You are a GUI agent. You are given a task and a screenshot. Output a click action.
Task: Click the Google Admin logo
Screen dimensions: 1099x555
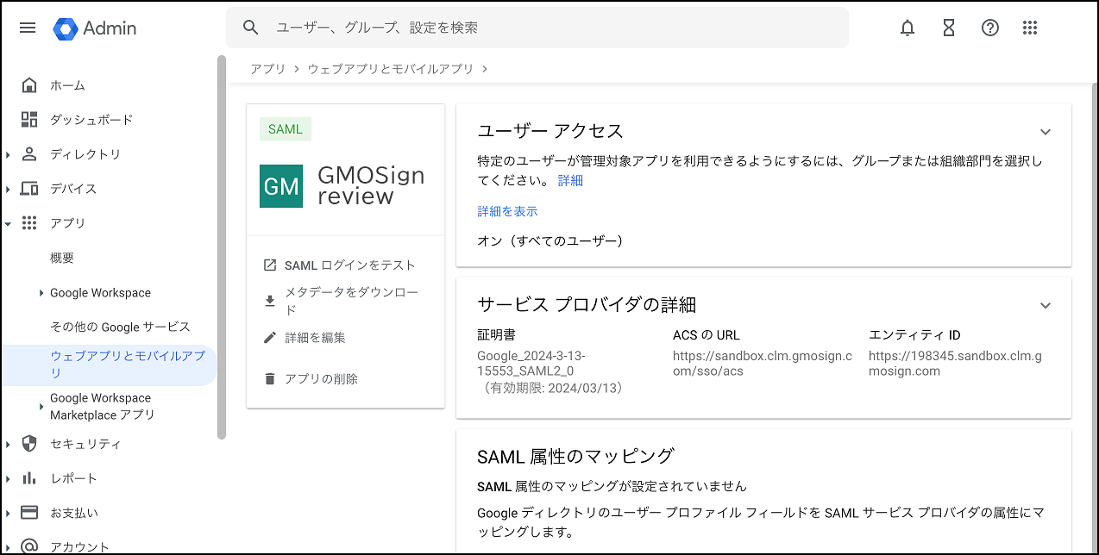[x=95, y=28]
